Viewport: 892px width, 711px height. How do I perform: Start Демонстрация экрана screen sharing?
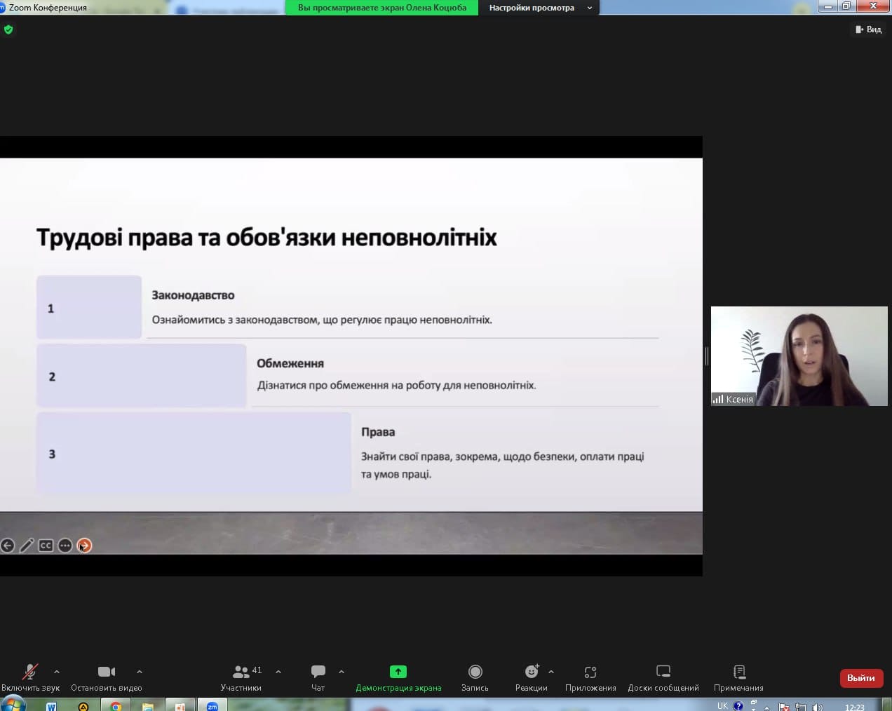[x=398, y=677]
